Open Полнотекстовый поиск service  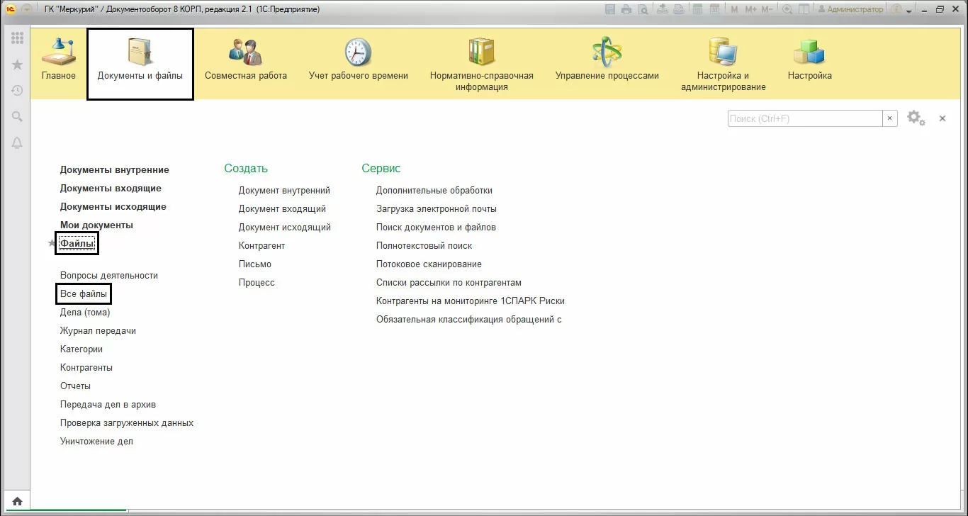424,245
